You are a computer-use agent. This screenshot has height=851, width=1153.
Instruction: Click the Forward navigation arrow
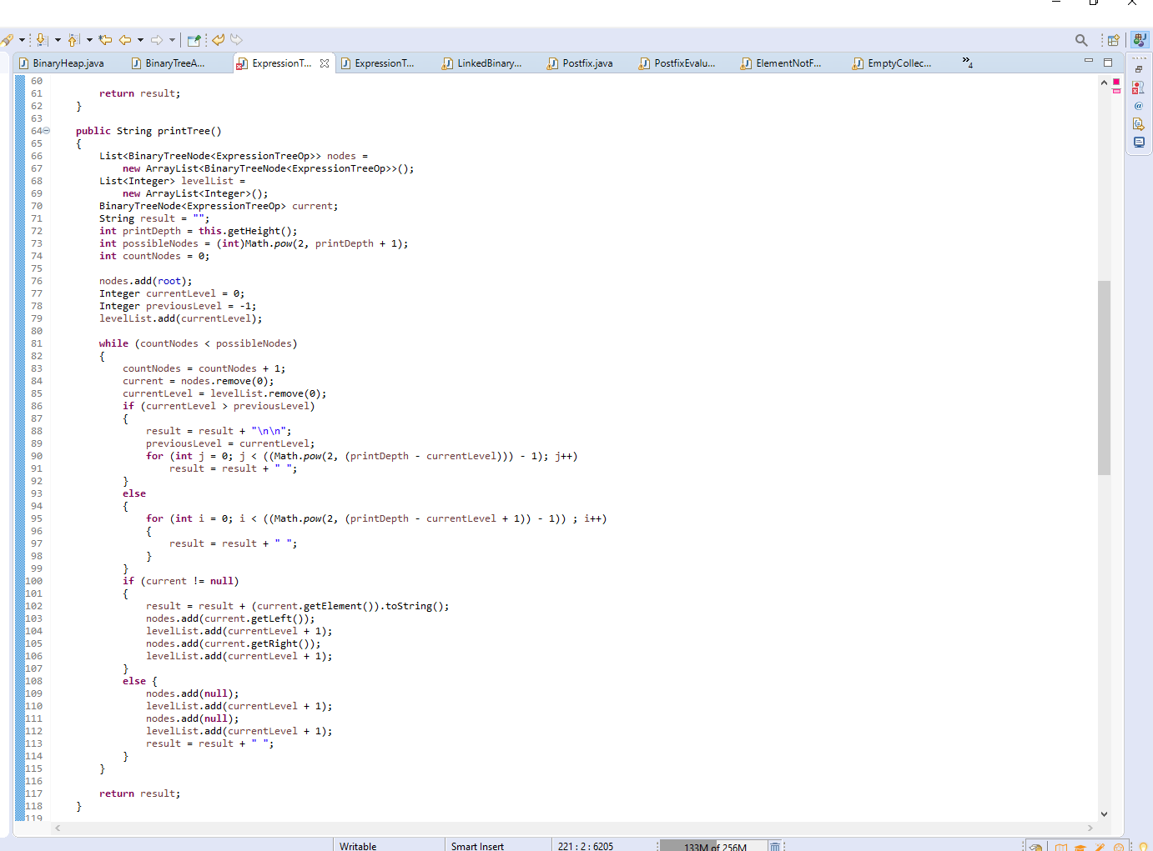pyautogui.click(x=157, y=39)
